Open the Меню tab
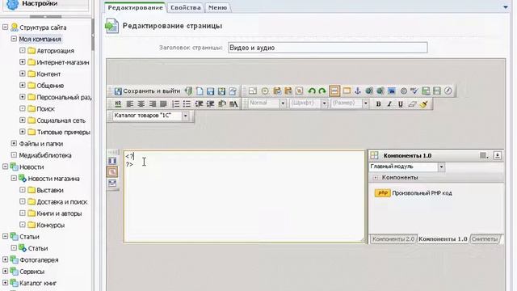The width and height of the screenshot is (517, 291). click(217, 7)
